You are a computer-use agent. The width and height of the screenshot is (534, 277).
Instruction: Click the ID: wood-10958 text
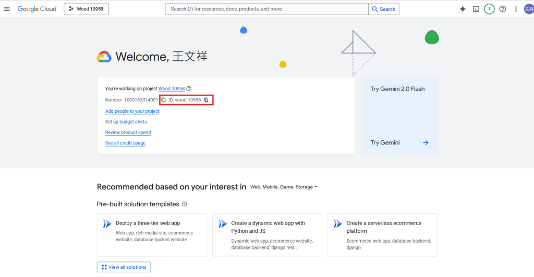185,100
